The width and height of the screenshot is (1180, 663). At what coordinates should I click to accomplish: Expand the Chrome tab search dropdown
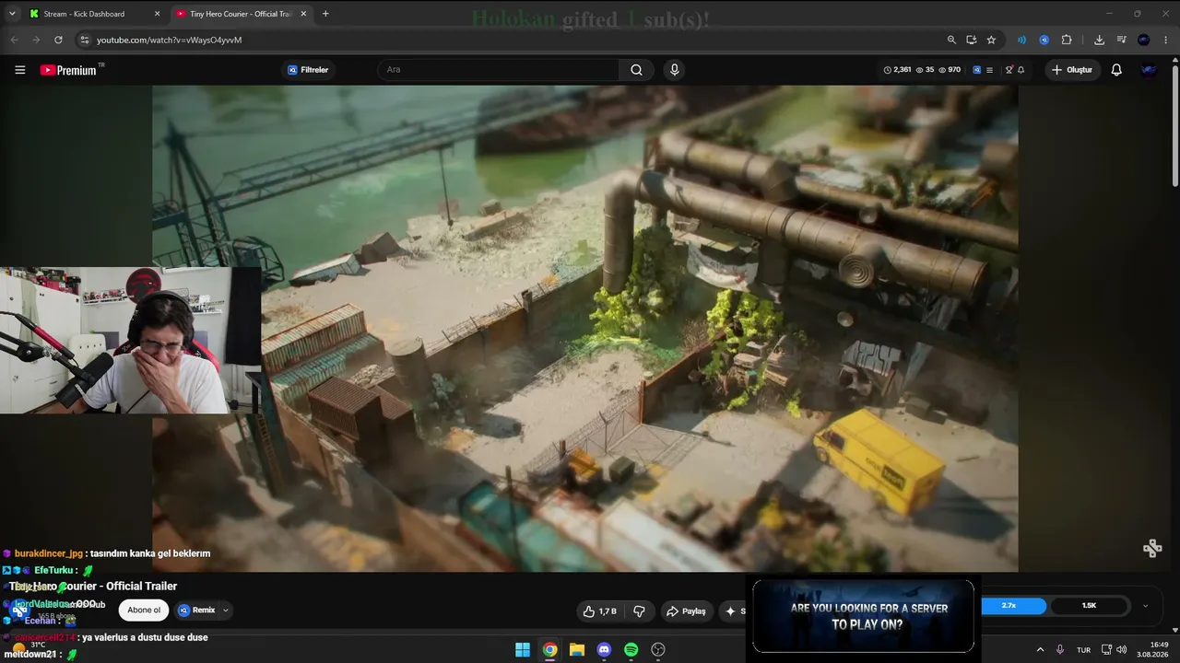[12, 14]
